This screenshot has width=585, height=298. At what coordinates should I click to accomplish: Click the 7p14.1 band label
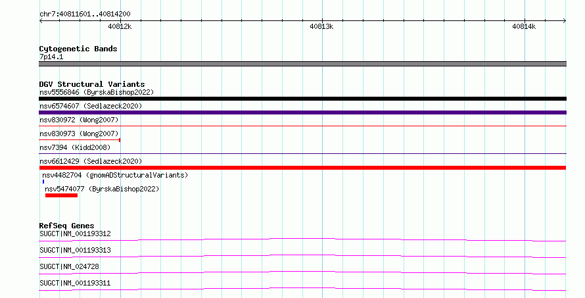pyautogui.click(x=51, y=57)
